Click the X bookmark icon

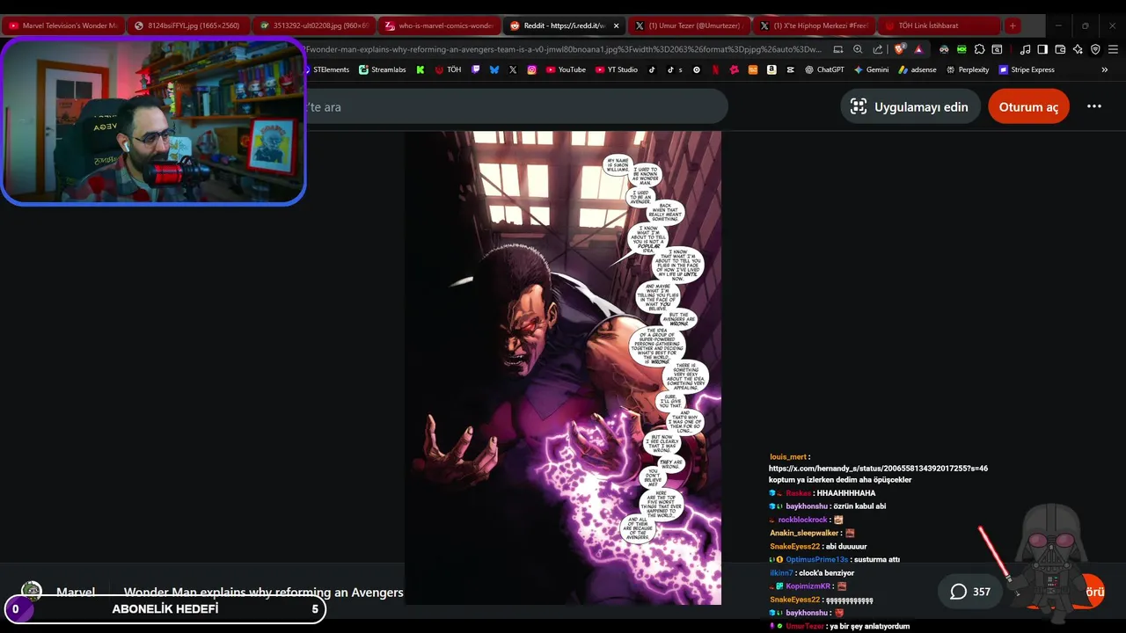click(513, 69)
